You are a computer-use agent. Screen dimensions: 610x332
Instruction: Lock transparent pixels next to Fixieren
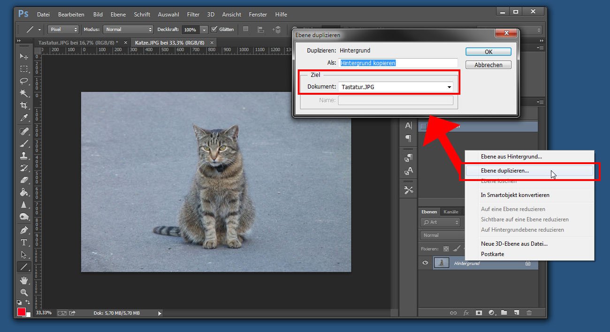point(446,249)
